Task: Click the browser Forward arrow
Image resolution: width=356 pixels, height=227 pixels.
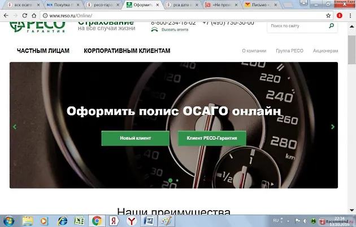Action: click(15, 16)
